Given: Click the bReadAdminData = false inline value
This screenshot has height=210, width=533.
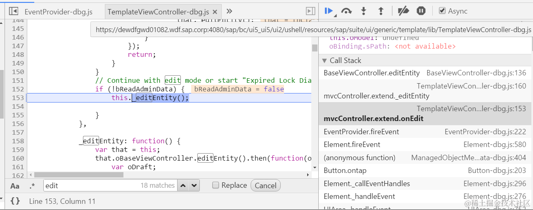Looking at the screenshot, I should (x=239, y=89).
